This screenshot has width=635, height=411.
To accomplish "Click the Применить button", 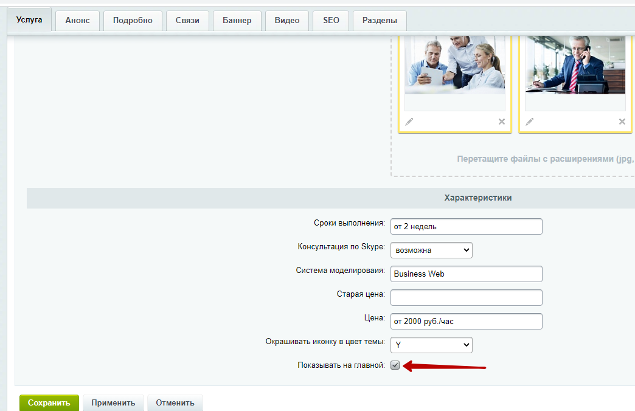I will [x=113, y=402].
